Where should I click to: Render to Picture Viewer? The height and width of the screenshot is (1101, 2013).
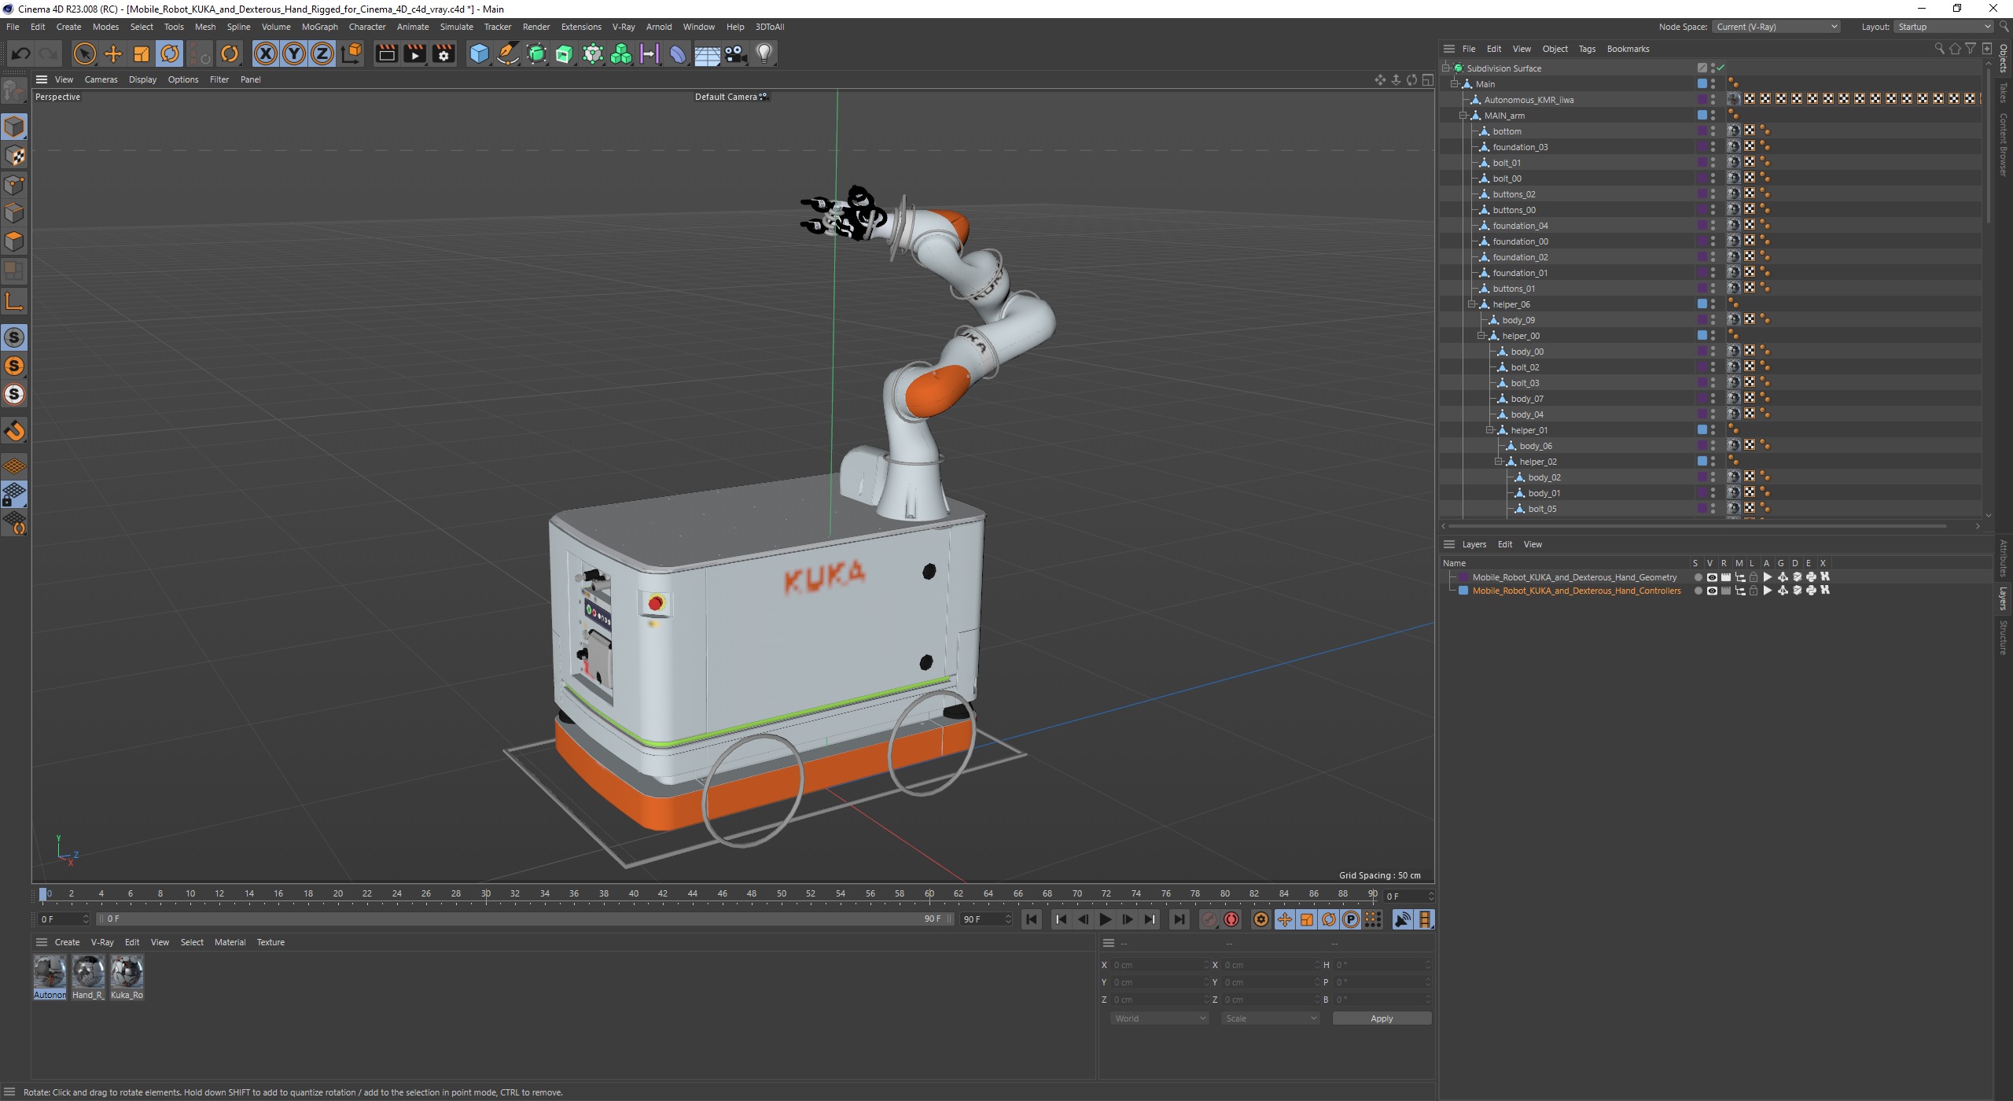point(414,53)
